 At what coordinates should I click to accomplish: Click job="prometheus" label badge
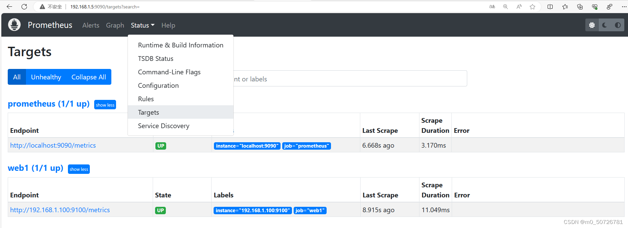tap(306, 146)
